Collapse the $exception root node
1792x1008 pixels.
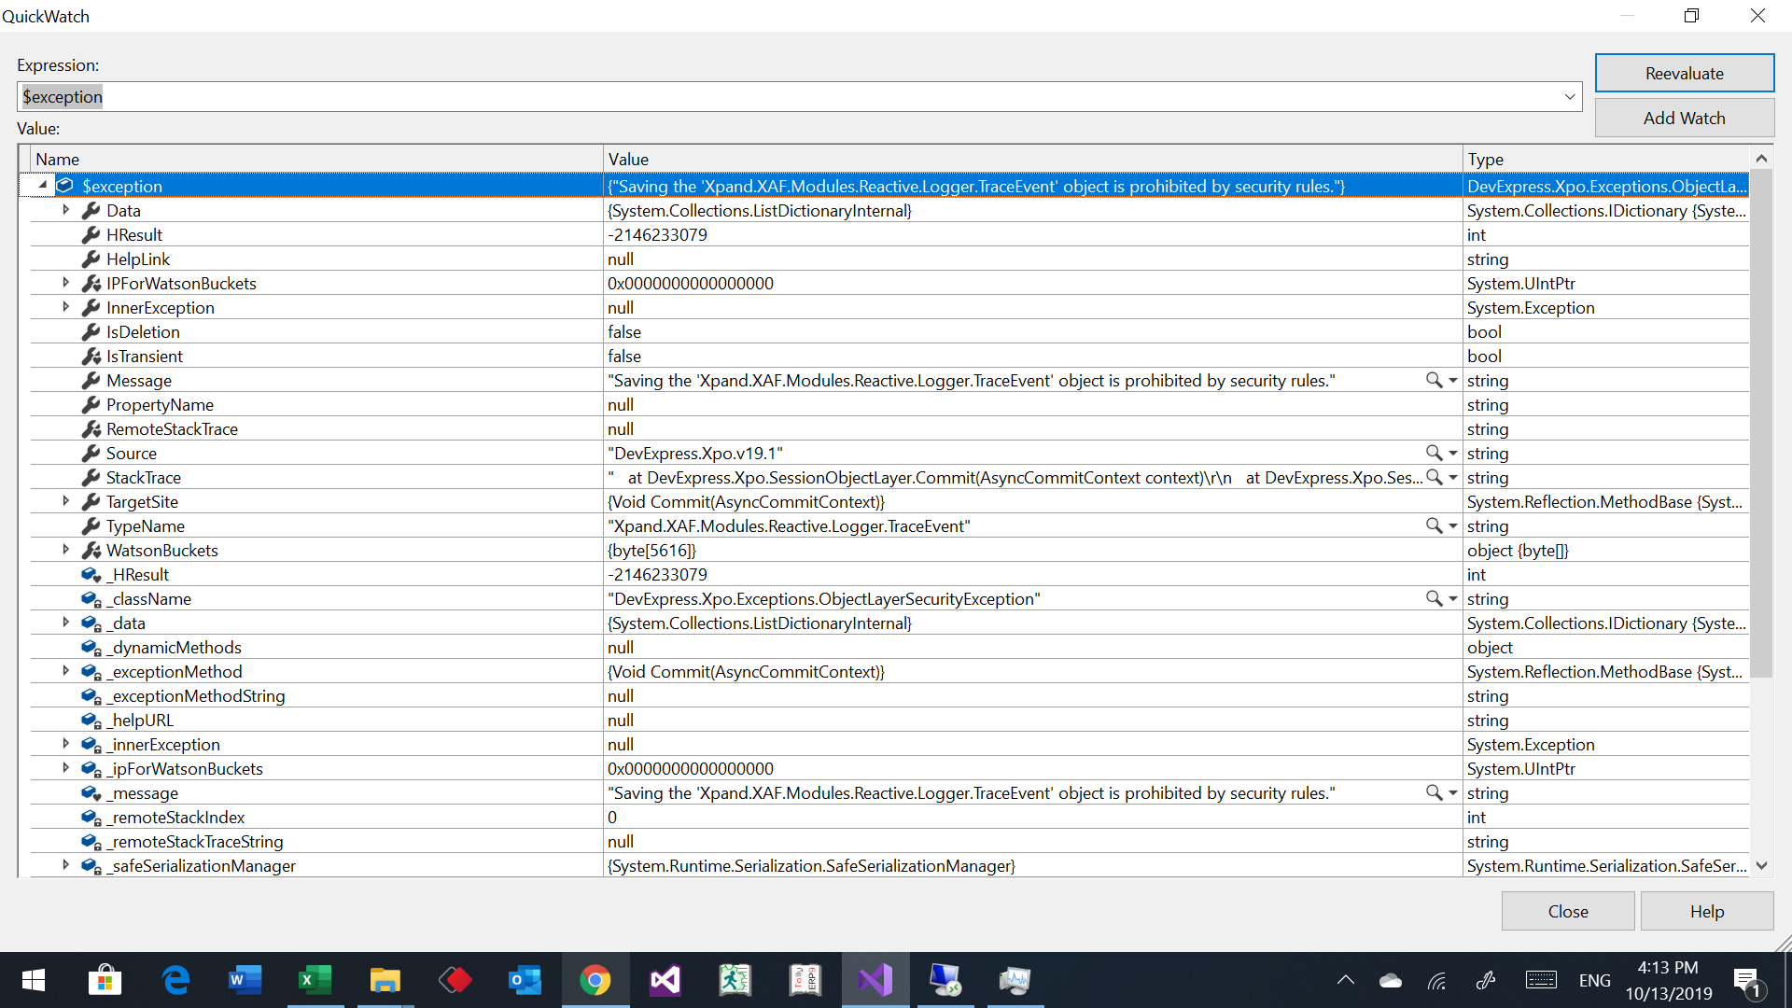tap(42, 185)
